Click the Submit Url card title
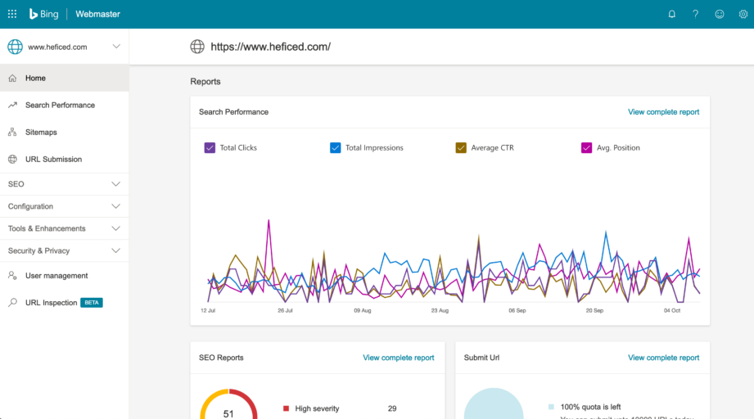The height and width of the screenshot is (419, 754). point(481,358)
